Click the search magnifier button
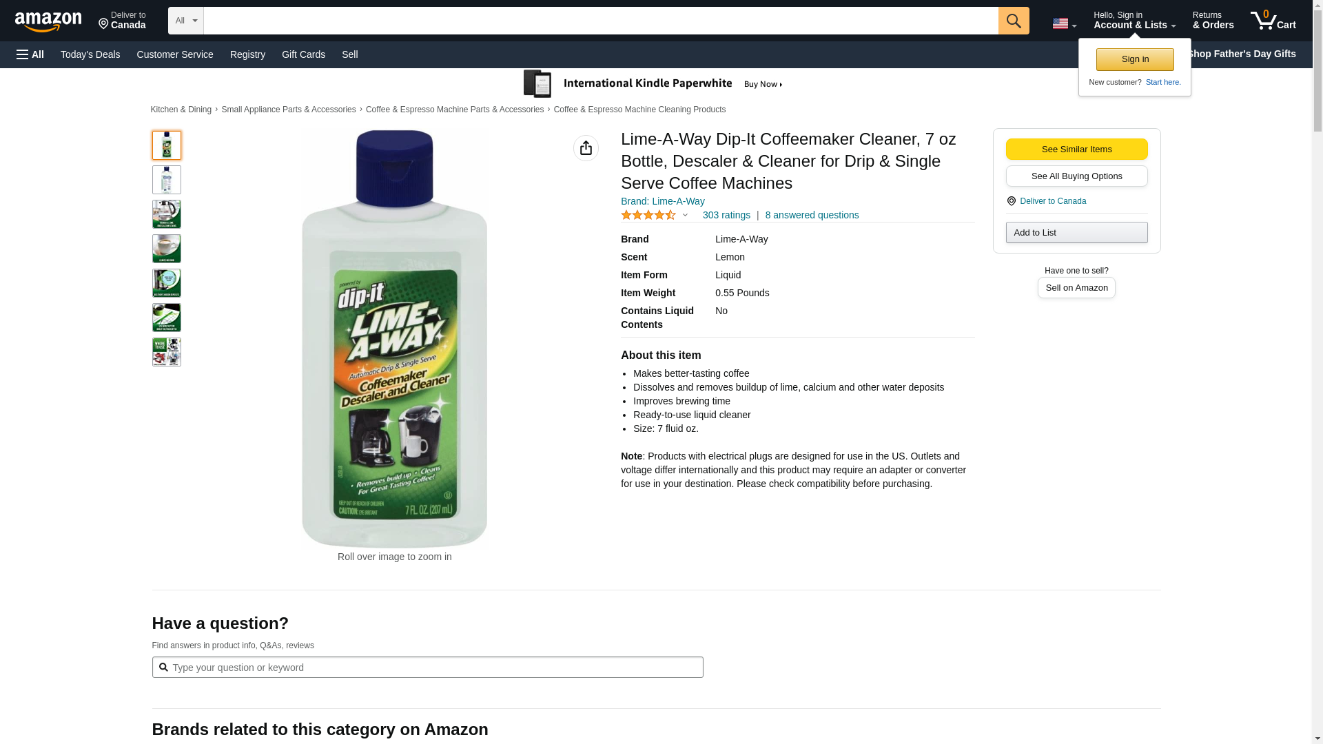 pyautogui.click(x=1013, y=21)
